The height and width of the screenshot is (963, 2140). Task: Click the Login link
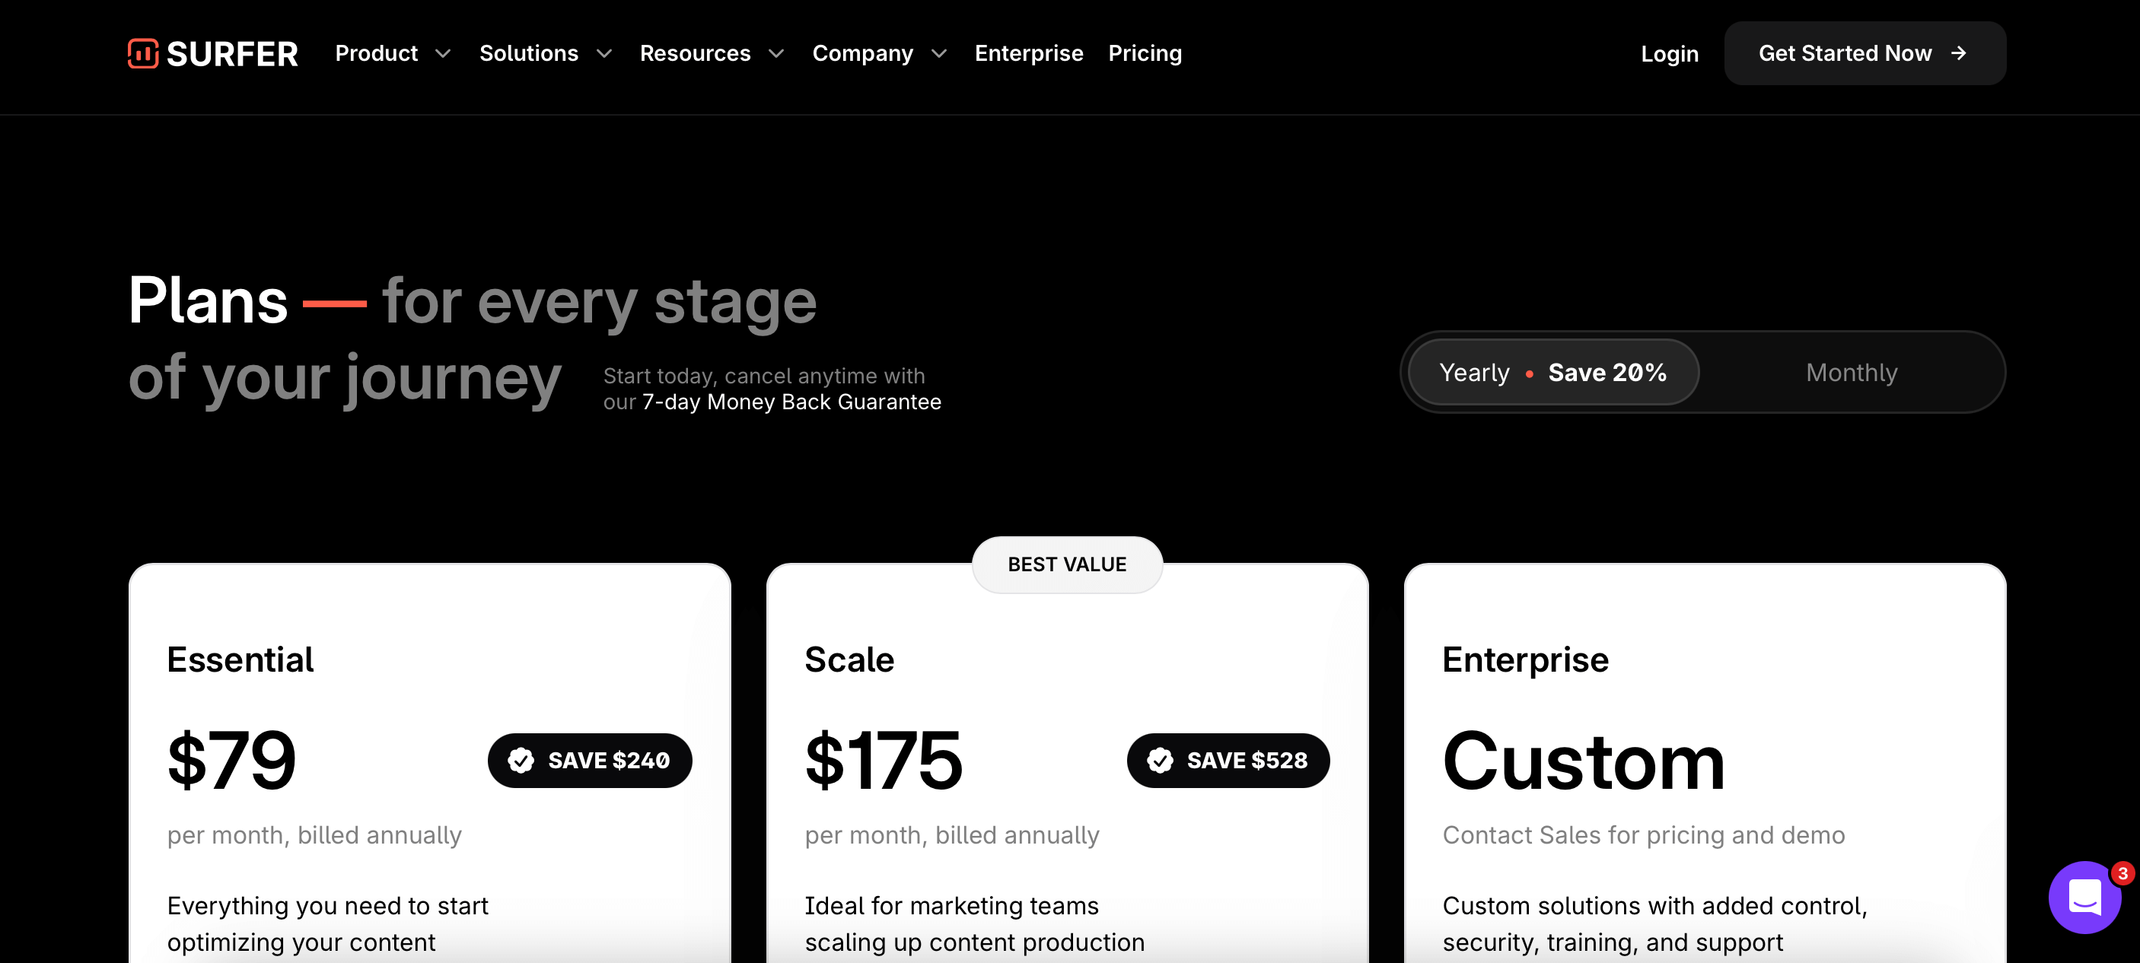point(1669,54)
